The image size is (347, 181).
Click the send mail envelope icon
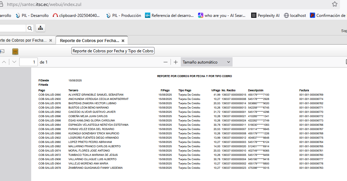coord(2,51)
